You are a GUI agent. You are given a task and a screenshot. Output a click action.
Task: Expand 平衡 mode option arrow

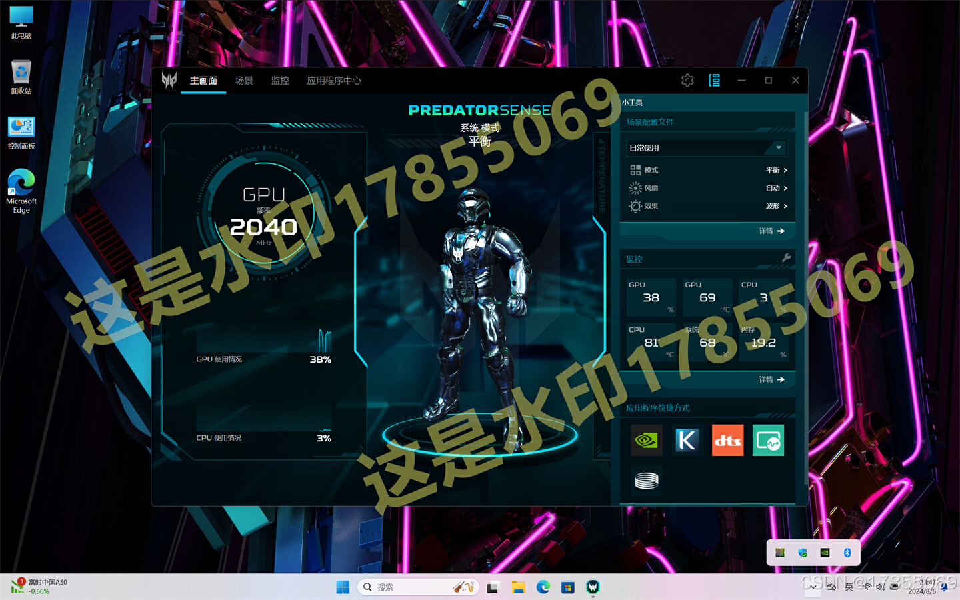(785, 170)
